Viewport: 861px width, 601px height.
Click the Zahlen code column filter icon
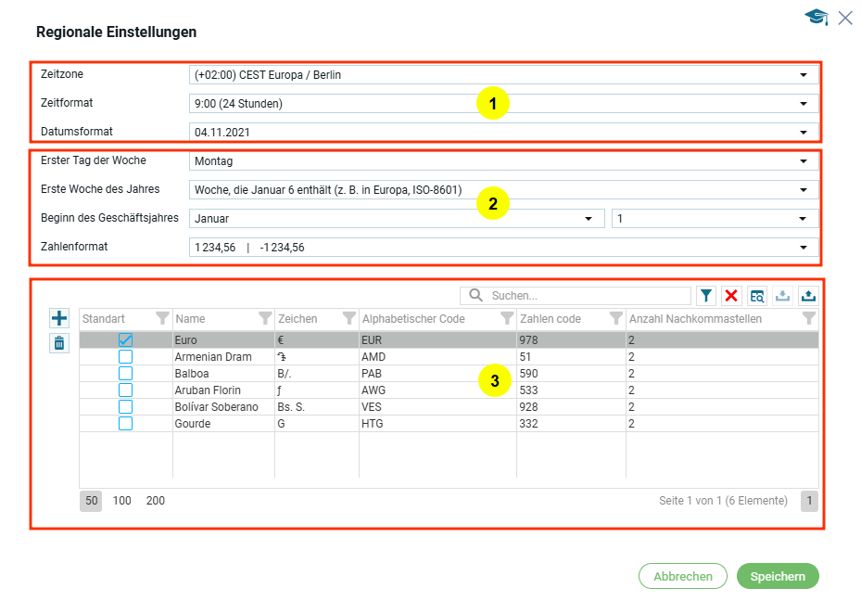616,319
